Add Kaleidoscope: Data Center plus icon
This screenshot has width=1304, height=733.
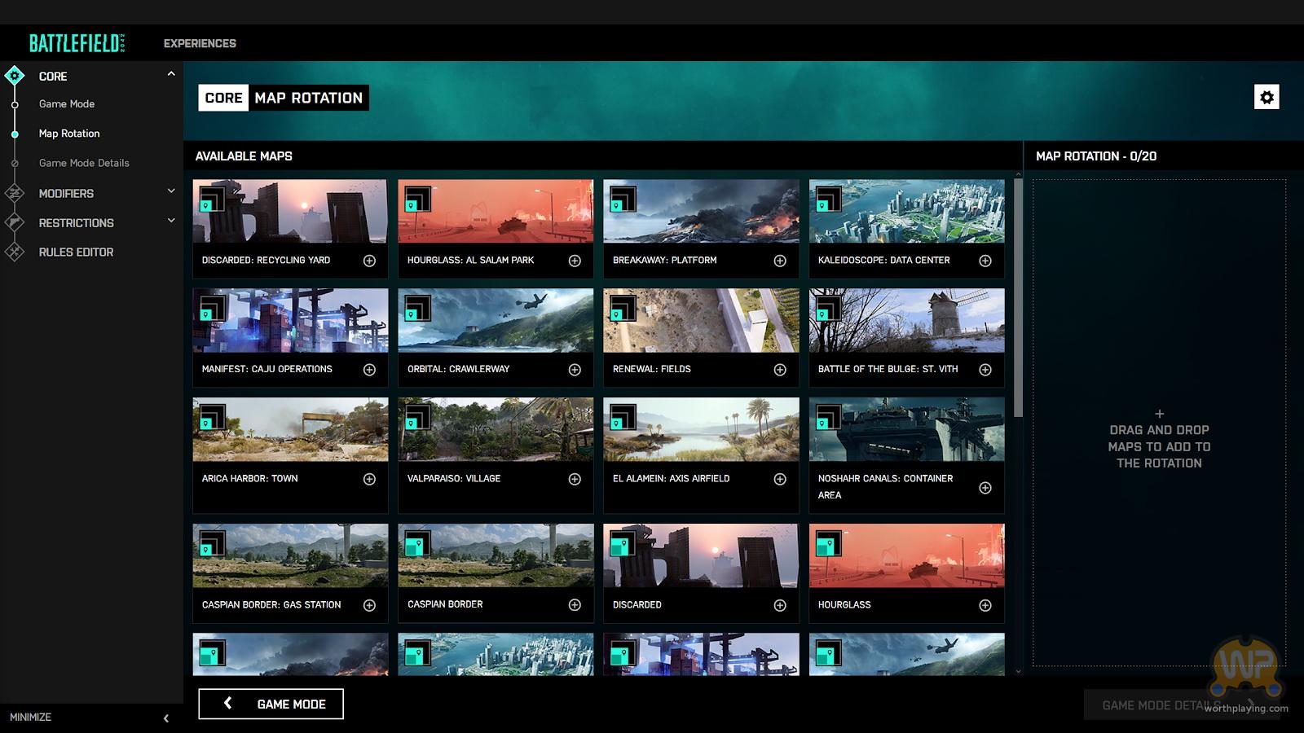click(985, 261)
